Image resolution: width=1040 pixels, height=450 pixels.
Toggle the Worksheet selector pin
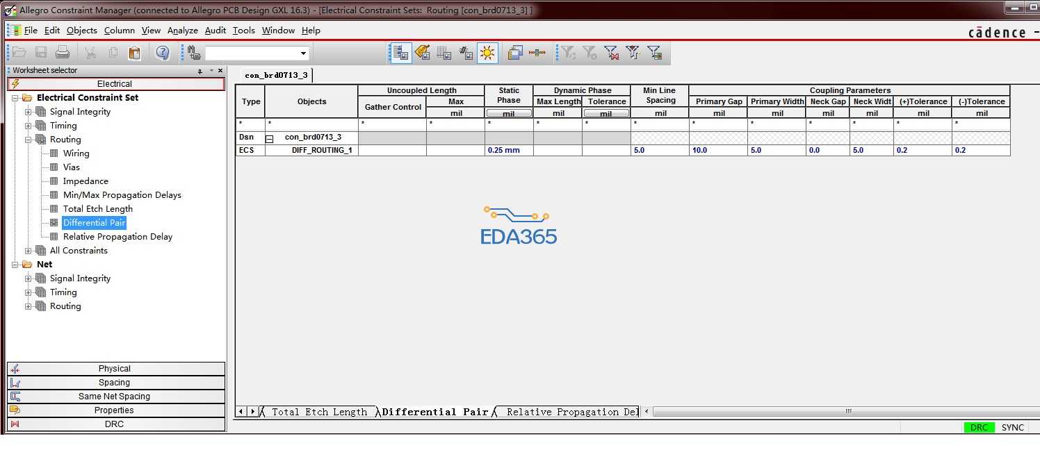(200, 71)
